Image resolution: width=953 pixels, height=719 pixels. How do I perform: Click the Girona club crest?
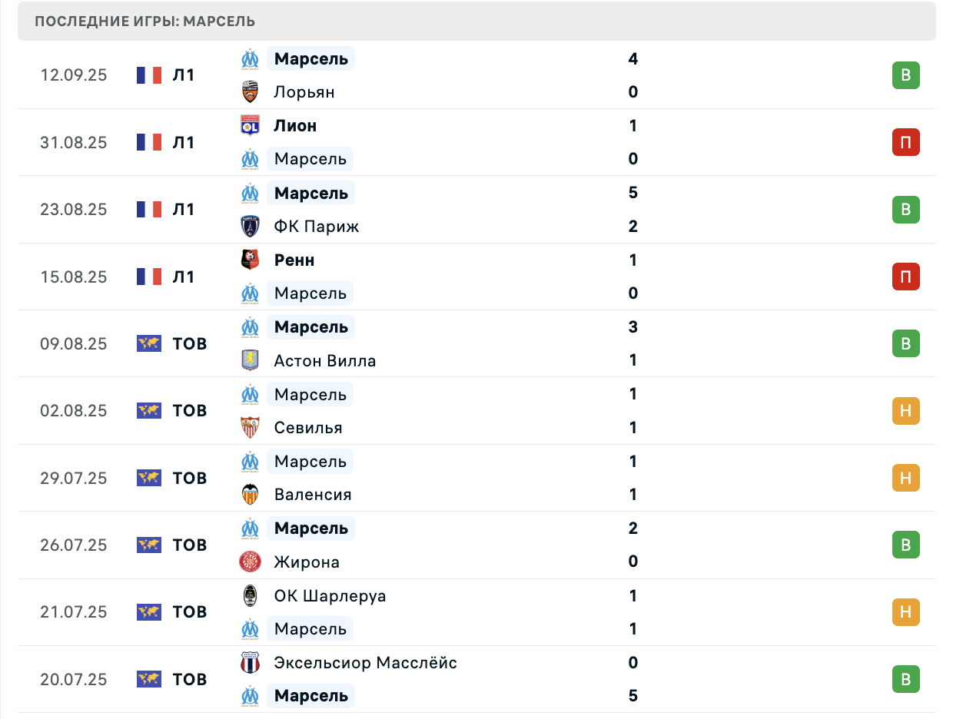(x=250, y=562)
